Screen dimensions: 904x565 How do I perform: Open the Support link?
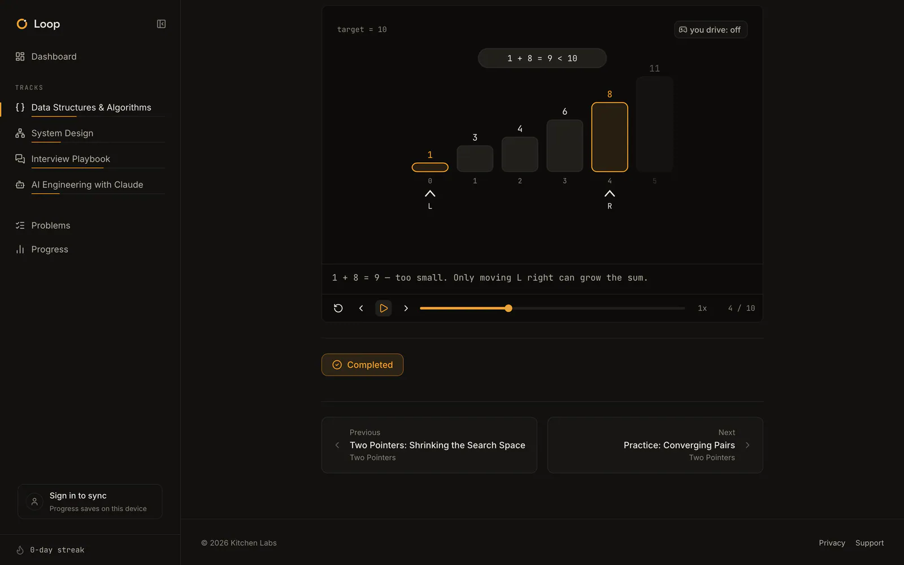(x=870, y=543)
